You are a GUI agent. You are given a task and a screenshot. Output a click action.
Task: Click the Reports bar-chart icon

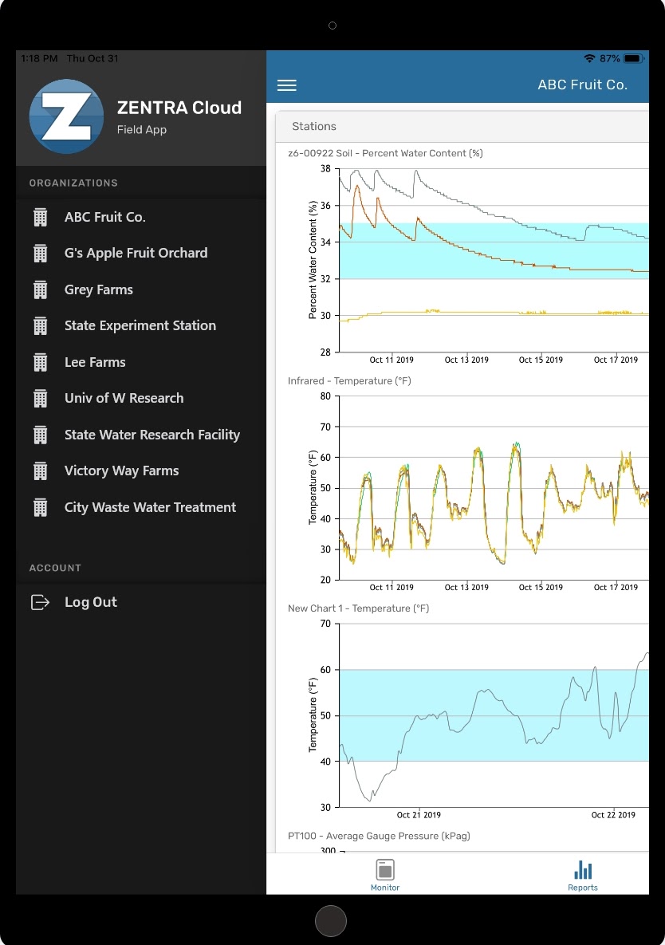tap(583, 868)
